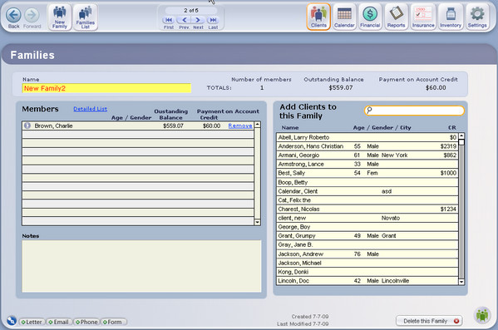
Task: Select client Abell, Larry Roberto
Action: 367,137
